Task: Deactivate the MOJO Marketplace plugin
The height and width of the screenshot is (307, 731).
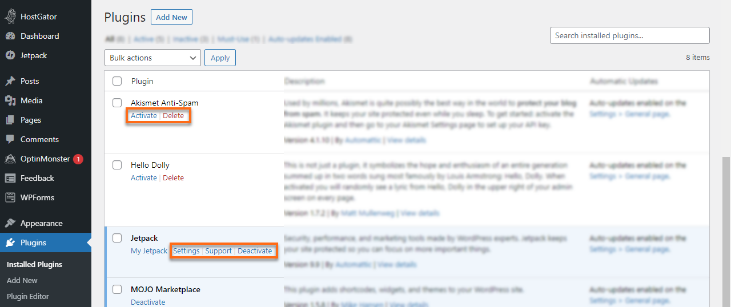Action: coord(148,302)
